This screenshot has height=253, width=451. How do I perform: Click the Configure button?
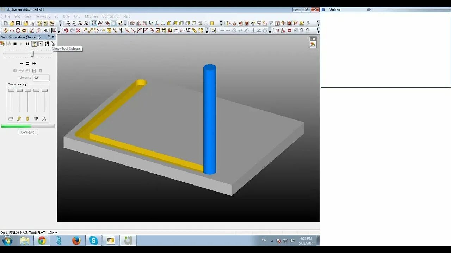pos(27,132)
